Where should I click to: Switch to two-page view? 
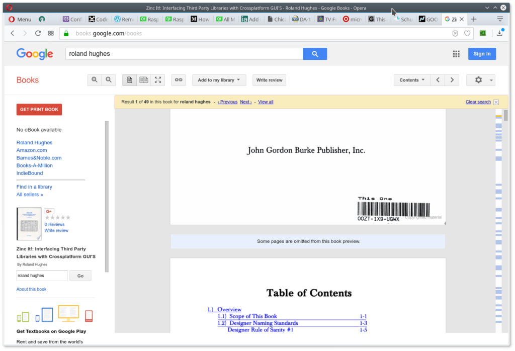[x=144, y=80]
